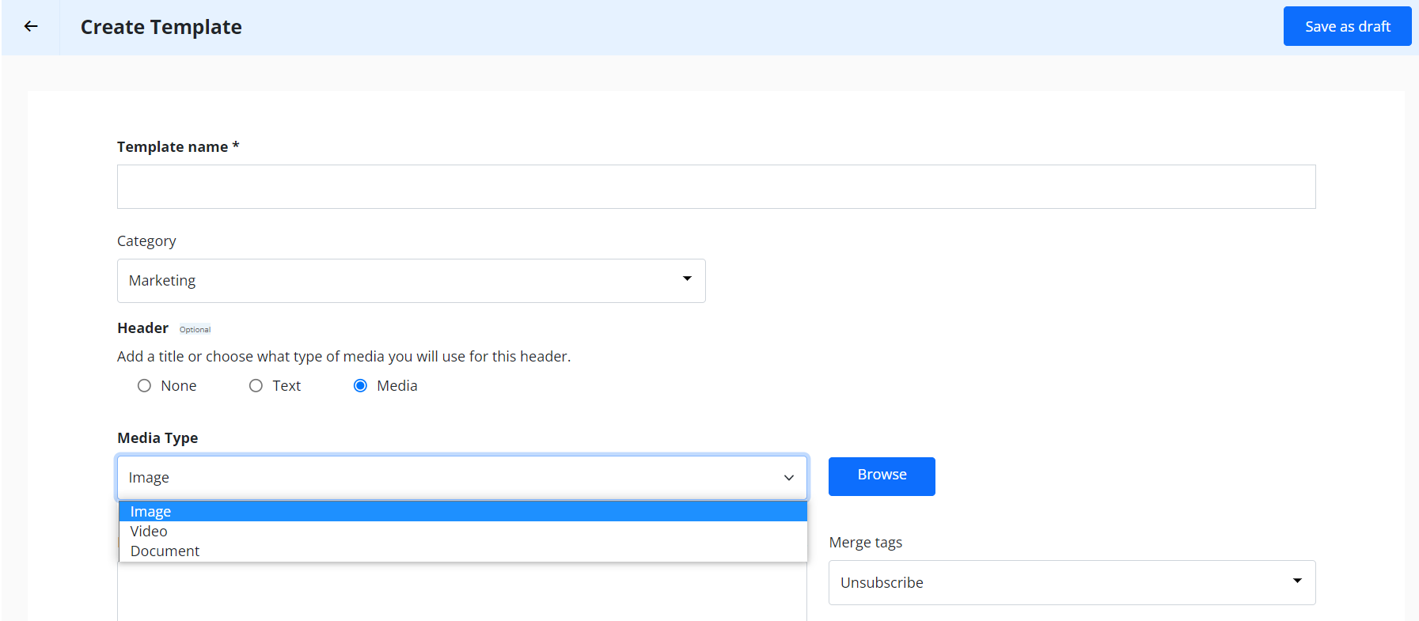
Task: Open the Merge tags Unsubscribe dropdown
Action: click(1072, 583)
